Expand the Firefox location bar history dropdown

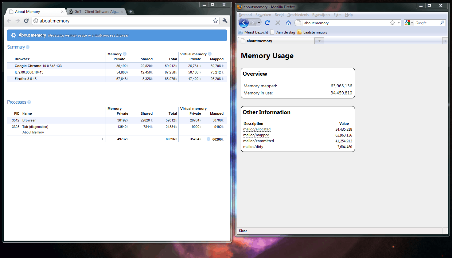click(399, 23)
